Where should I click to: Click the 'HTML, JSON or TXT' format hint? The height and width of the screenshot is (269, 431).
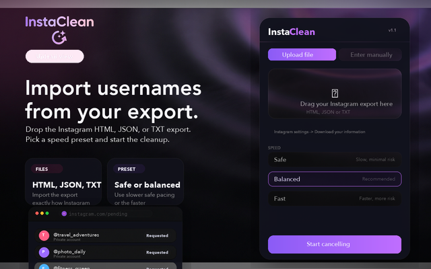328,112
